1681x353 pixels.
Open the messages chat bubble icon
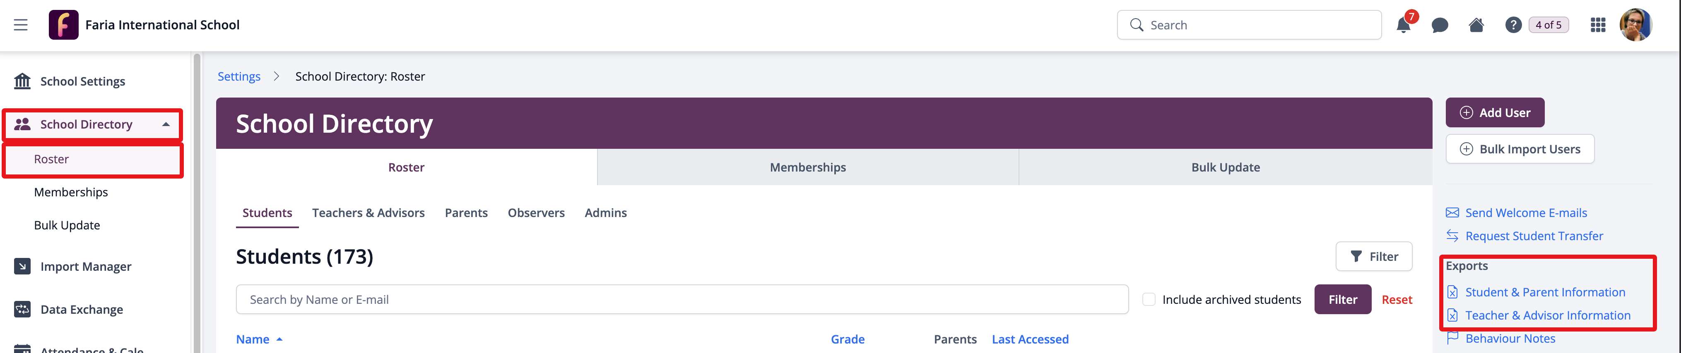tap(1440, 25)
